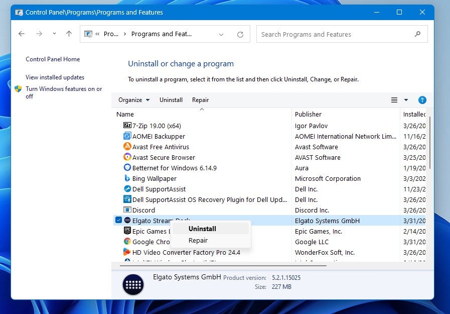Image resolution: width=450 pixels, height=314 pixels.
Task: Choose Uninstall from the context menu
Action: (x=211, y=229)
